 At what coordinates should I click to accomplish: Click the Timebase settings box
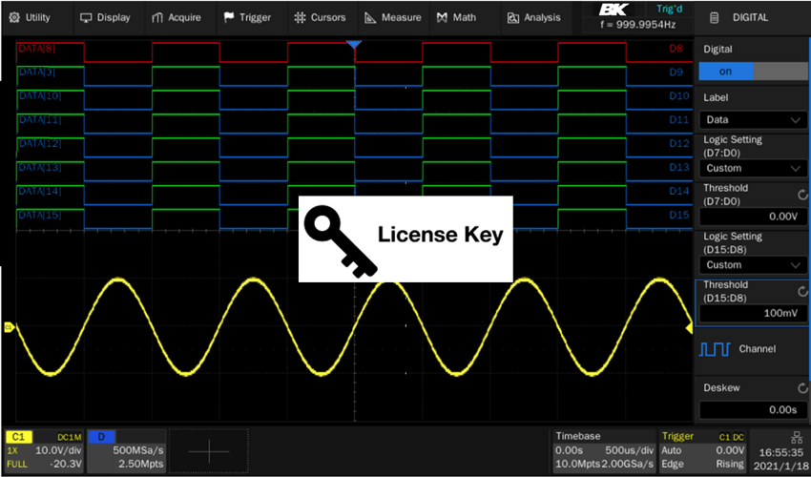(x=605, y=449)
